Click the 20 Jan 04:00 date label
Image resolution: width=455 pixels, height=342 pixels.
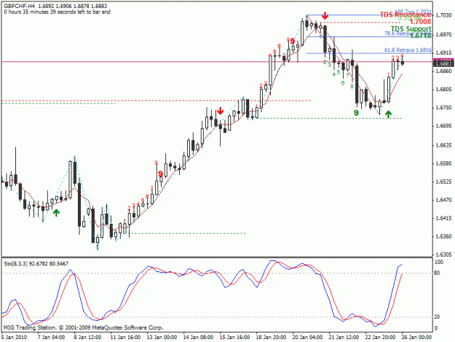[307, 337]
